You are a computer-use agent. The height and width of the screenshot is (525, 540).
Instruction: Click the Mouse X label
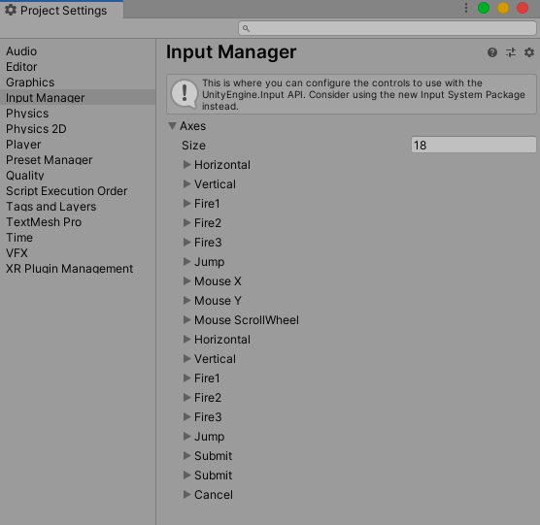[218, 281]
